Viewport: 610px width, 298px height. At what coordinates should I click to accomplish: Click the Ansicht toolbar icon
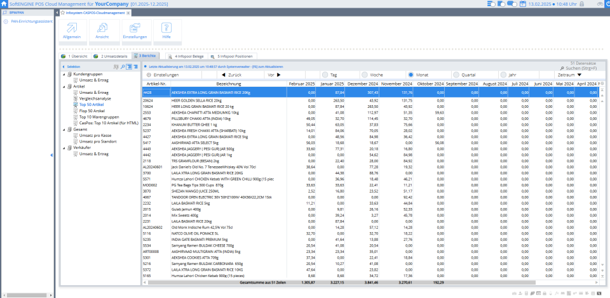[x=102, y=29]
